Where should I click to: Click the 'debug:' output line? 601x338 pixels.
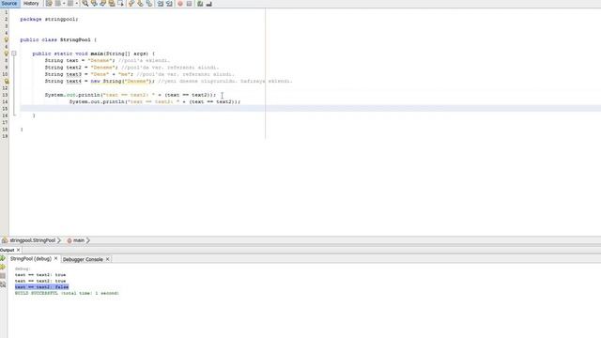23,269
